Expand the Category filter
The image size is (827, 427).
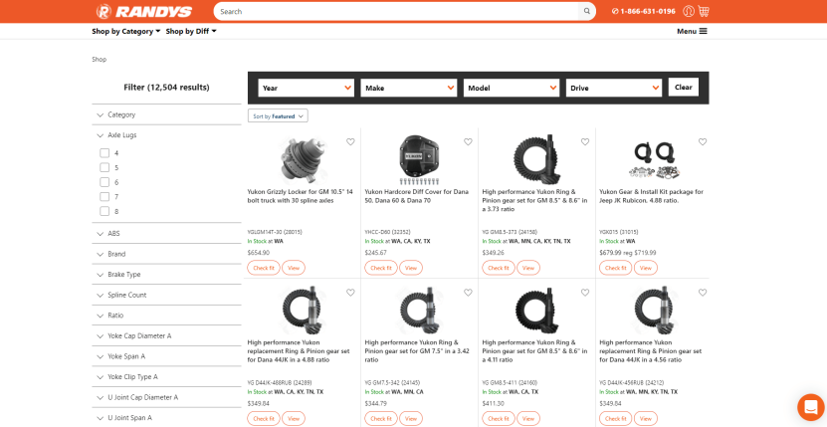tap(166, 114)
